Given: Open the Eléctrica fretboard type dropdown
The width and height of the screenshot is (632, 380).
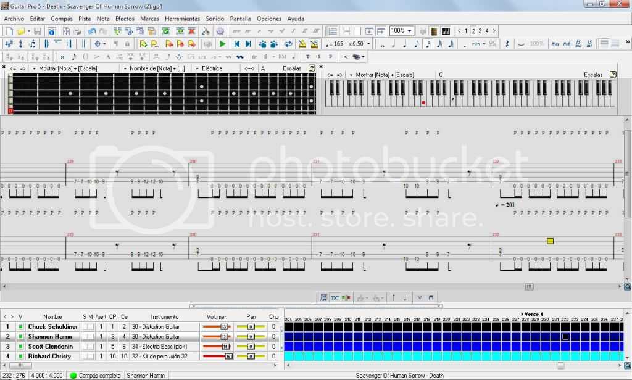Looking at the screenshot, I should tap(197, 68).
